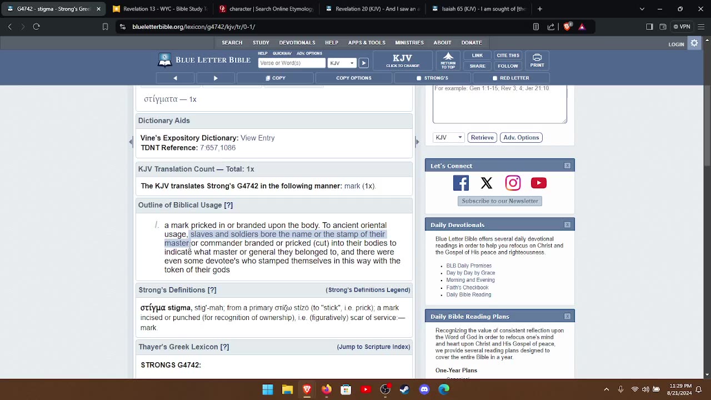Click Jump to Scripture Index link
711x400 pixels.
(x=373, y=347)
